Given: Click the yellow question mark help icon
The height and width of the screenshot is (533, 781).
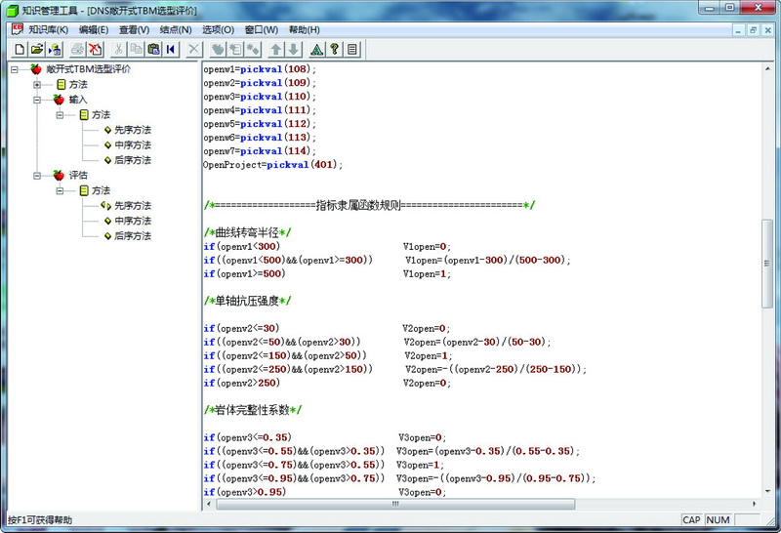Looking at the screenshot, I should pyautogui.click(x=335, y=49).
